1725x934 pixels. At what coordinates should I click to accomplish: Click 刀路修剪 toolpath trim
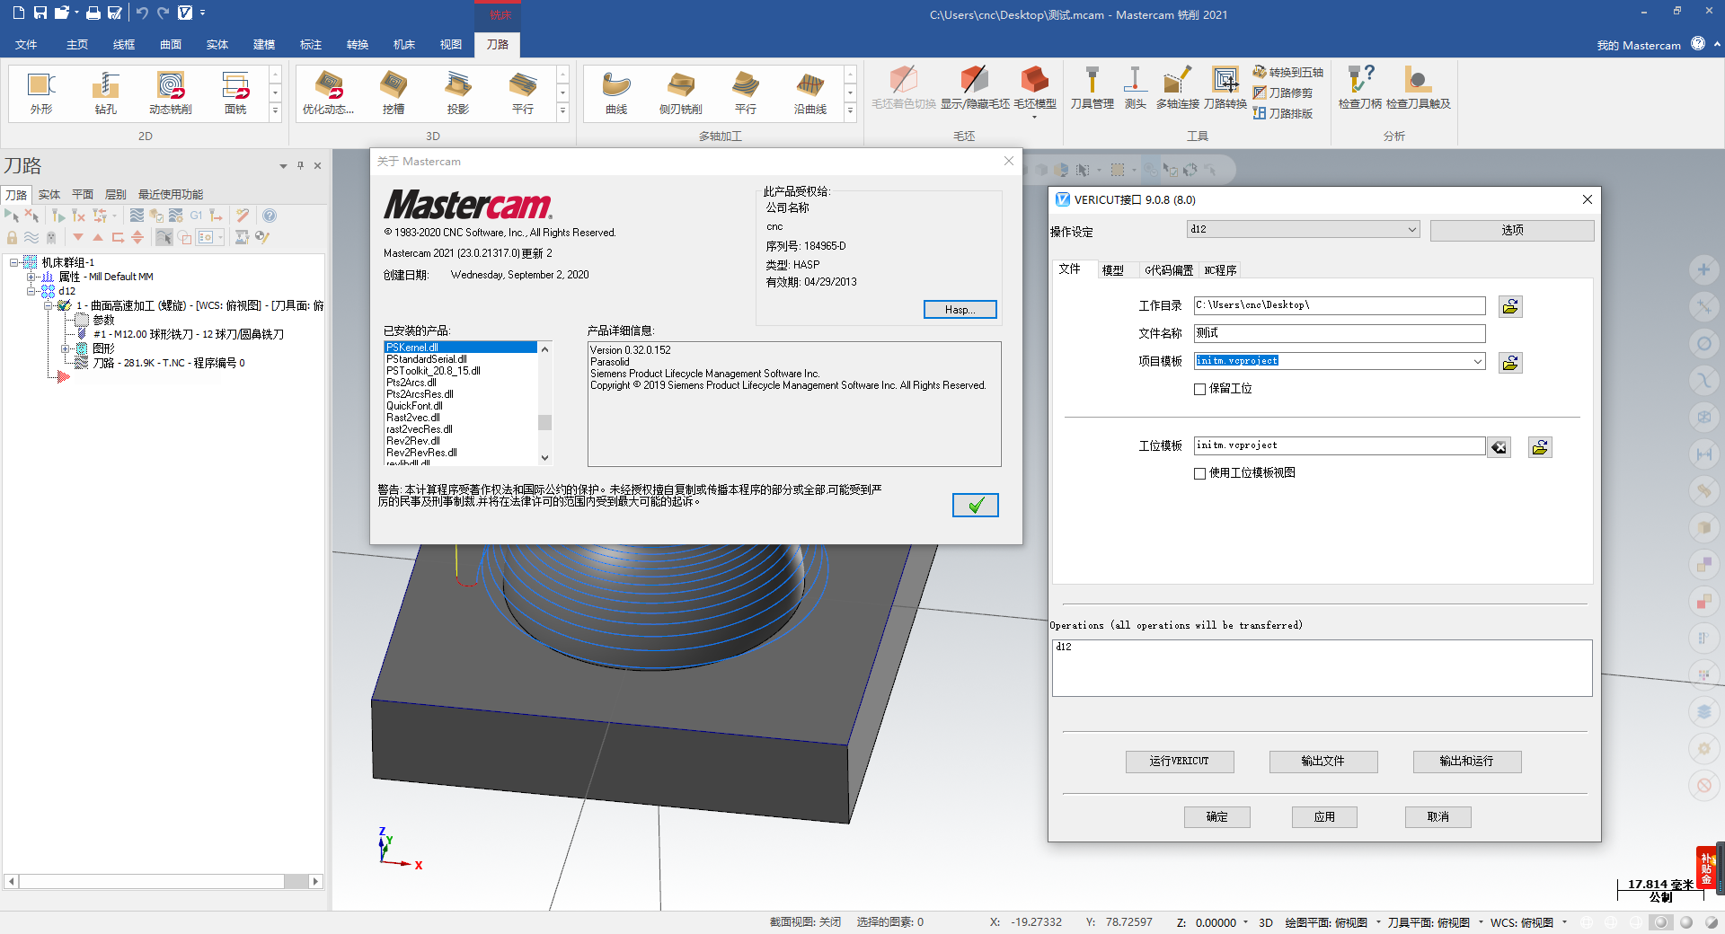point(1283,93)
